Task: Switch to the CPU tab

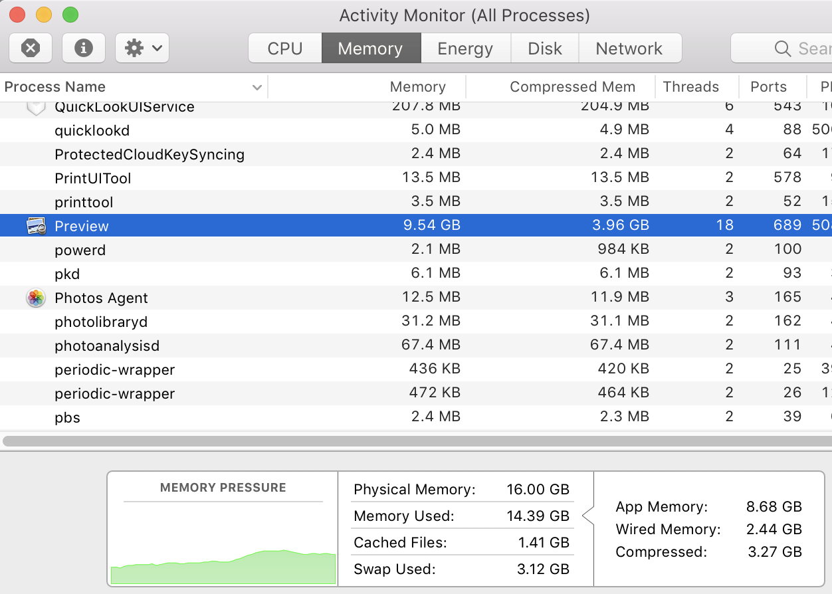Action: (285, 49)
